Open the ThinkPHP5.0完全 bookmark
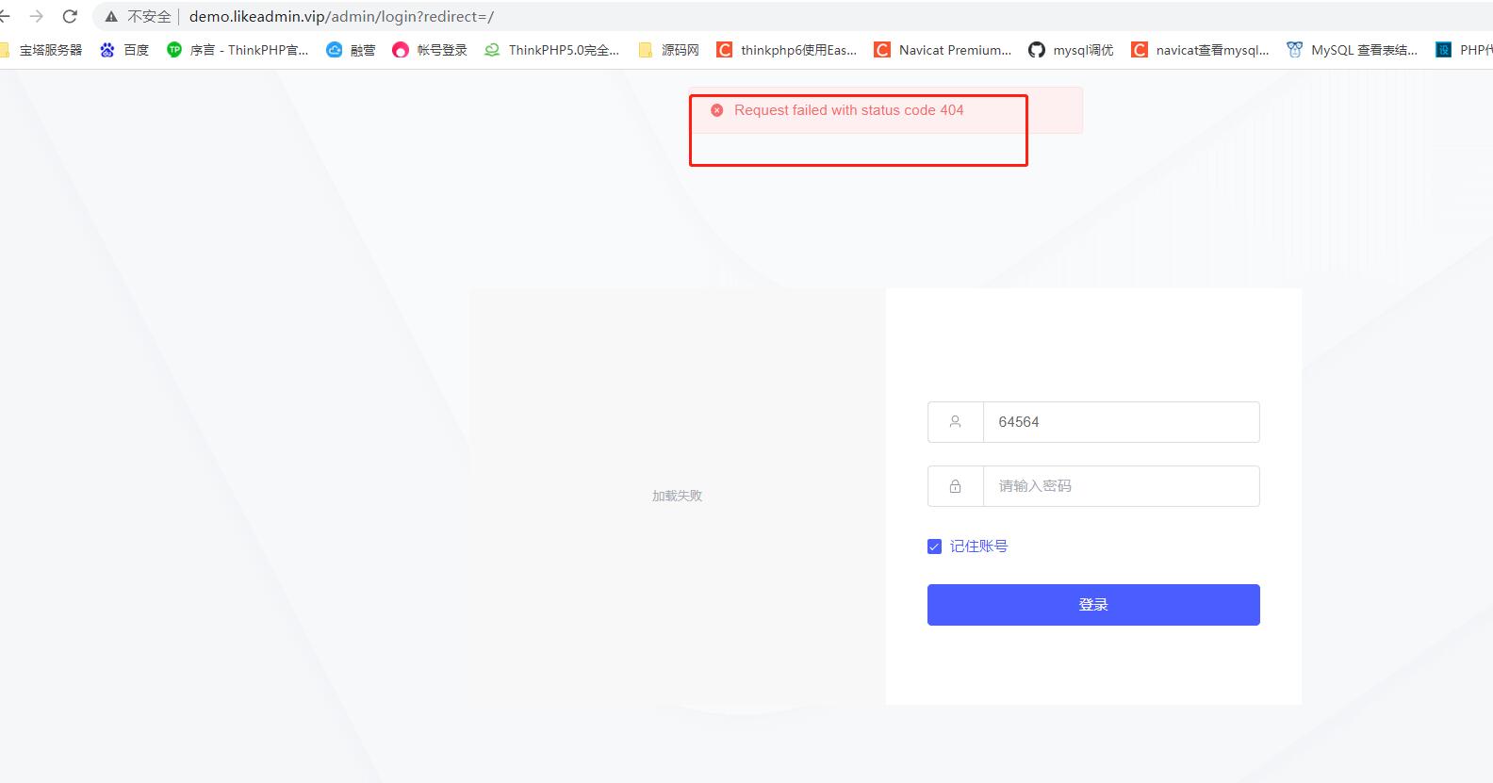 (x=551, y=50)
